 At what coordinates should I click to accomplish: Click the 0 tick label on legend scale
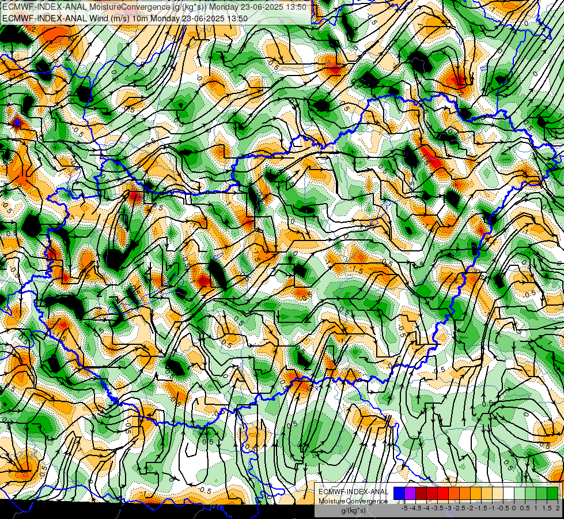pyautogui.click(x=514, y=508)
